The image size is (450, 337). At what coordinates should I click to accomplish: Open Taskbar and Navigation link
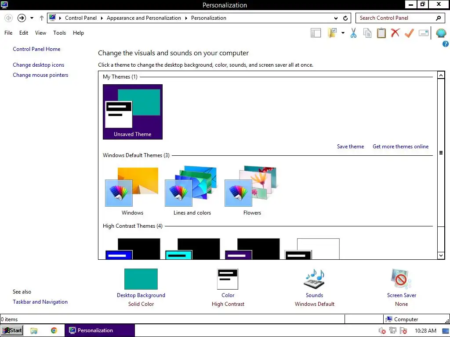pos(40,302)
